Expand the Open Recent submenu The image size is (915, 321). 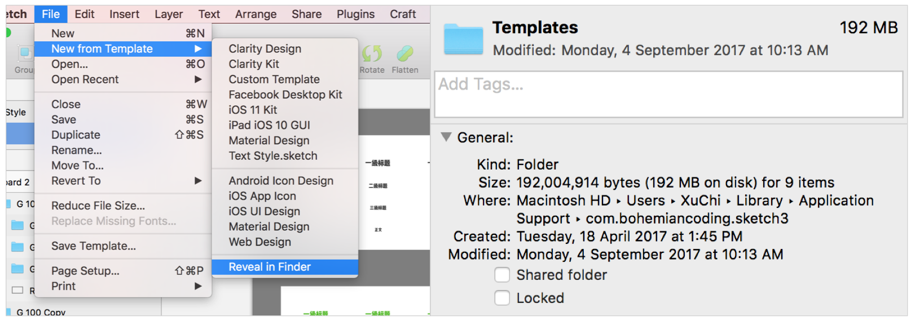[198, 79]
